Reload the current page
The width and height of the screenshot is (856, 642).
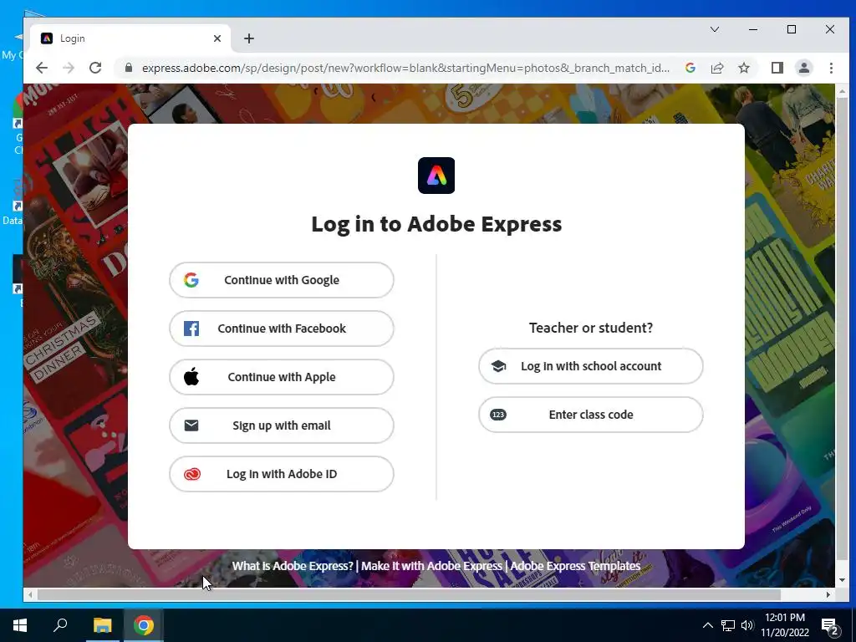point(95,68)
